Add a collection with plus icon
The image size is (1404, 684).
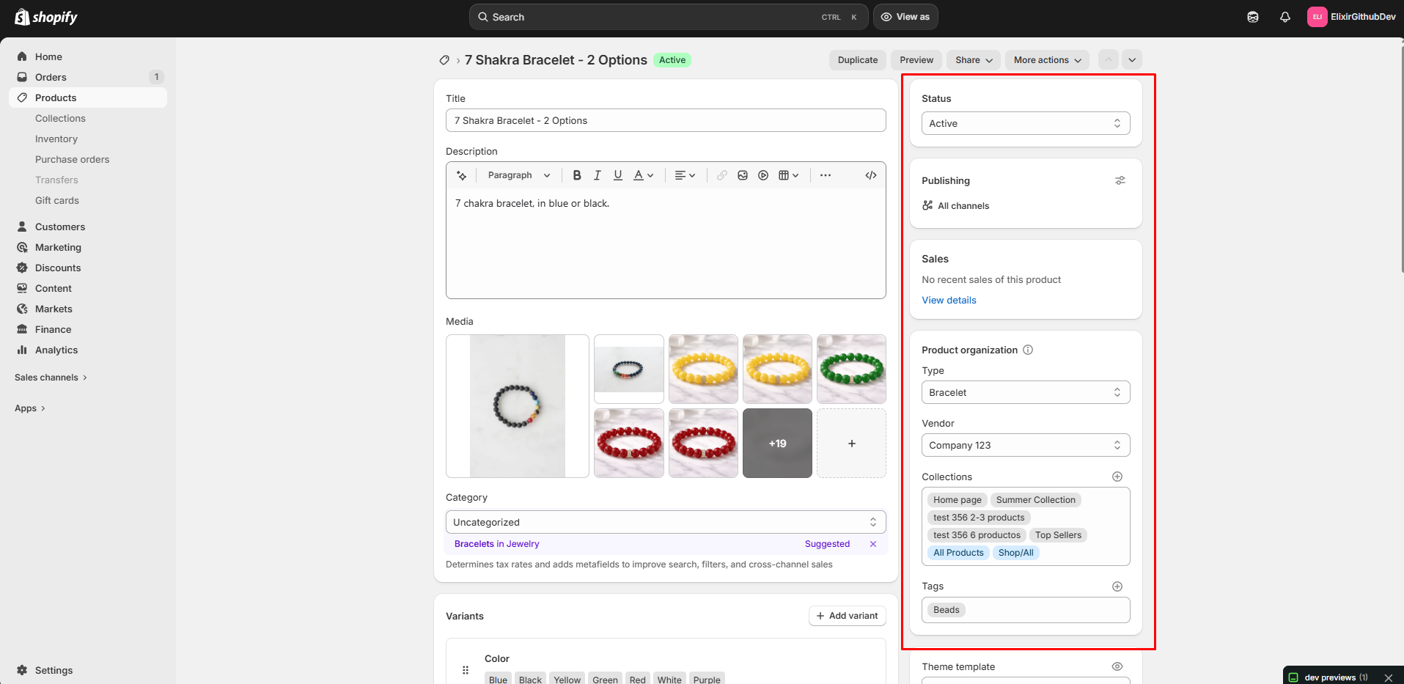click(1117, 477)
